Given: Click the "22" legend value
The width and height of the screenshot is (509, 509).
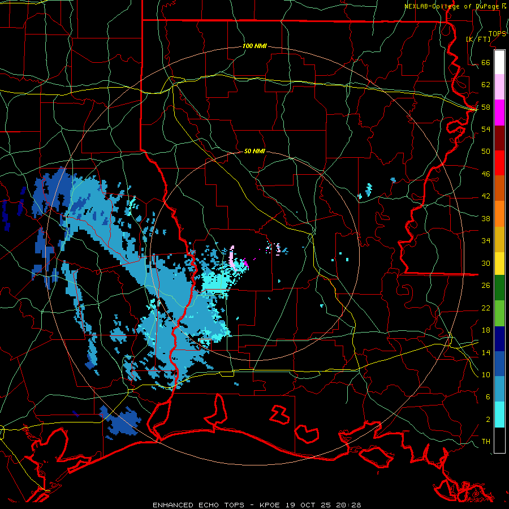Looking at the screenshot, I should coord(486,308).
